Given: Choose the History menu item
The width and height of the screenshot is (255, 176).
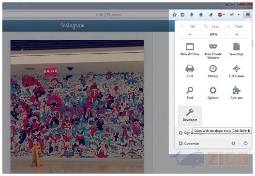Looking at the screenshot, I should click(213, 71).
